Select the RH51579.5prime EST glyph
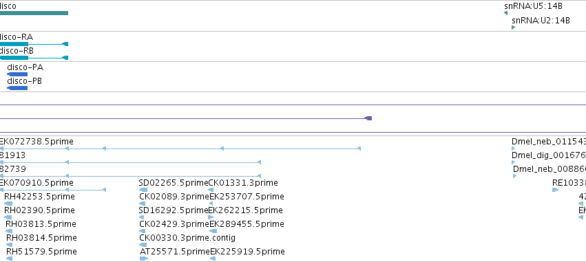Viewport: 586px width, 262px height. pyautogui.click(x=10, y=259)
